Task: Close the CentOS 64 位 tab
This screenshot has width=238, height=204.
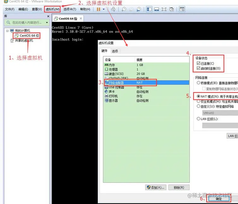Action: (81, 18)
